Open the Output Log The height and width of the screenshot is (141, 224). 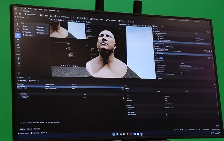coord(35,133)
